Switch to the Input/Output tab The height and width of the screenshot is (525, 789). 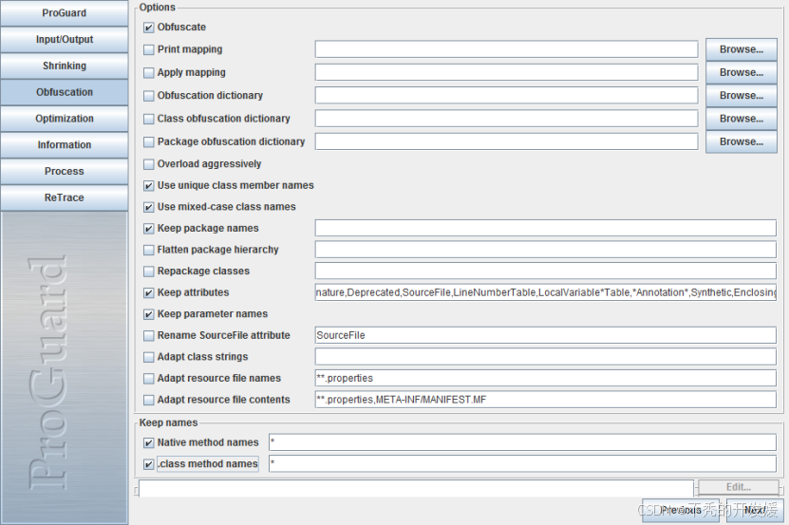click(64, 39)
